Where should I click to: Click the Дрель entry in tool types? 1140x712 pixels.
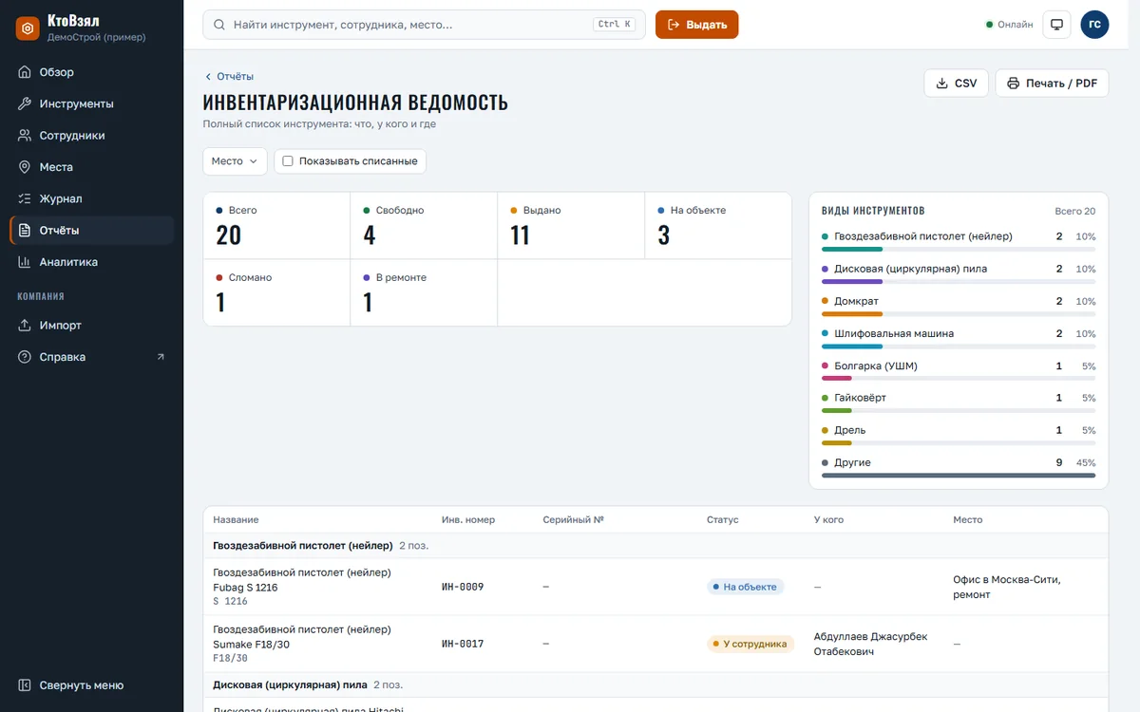point(959,436)
